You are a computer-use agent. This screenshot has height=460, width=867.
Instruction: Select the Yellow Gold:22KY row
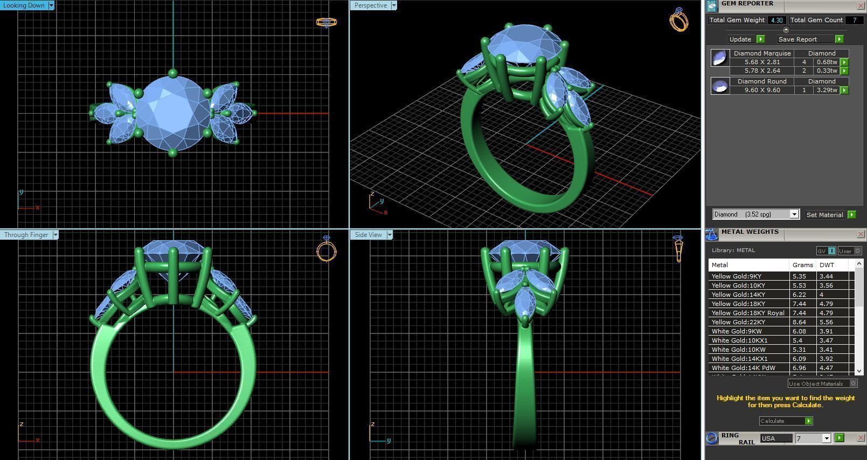[x=781, y=322]
